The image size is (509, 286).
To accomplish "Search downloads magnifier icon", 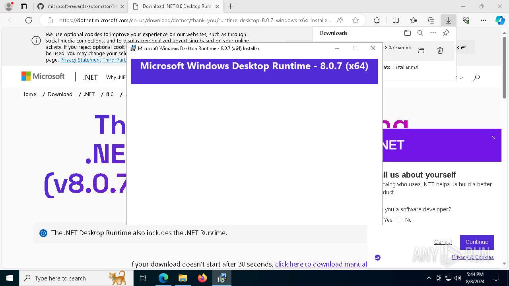I will (x=420, y=33).
